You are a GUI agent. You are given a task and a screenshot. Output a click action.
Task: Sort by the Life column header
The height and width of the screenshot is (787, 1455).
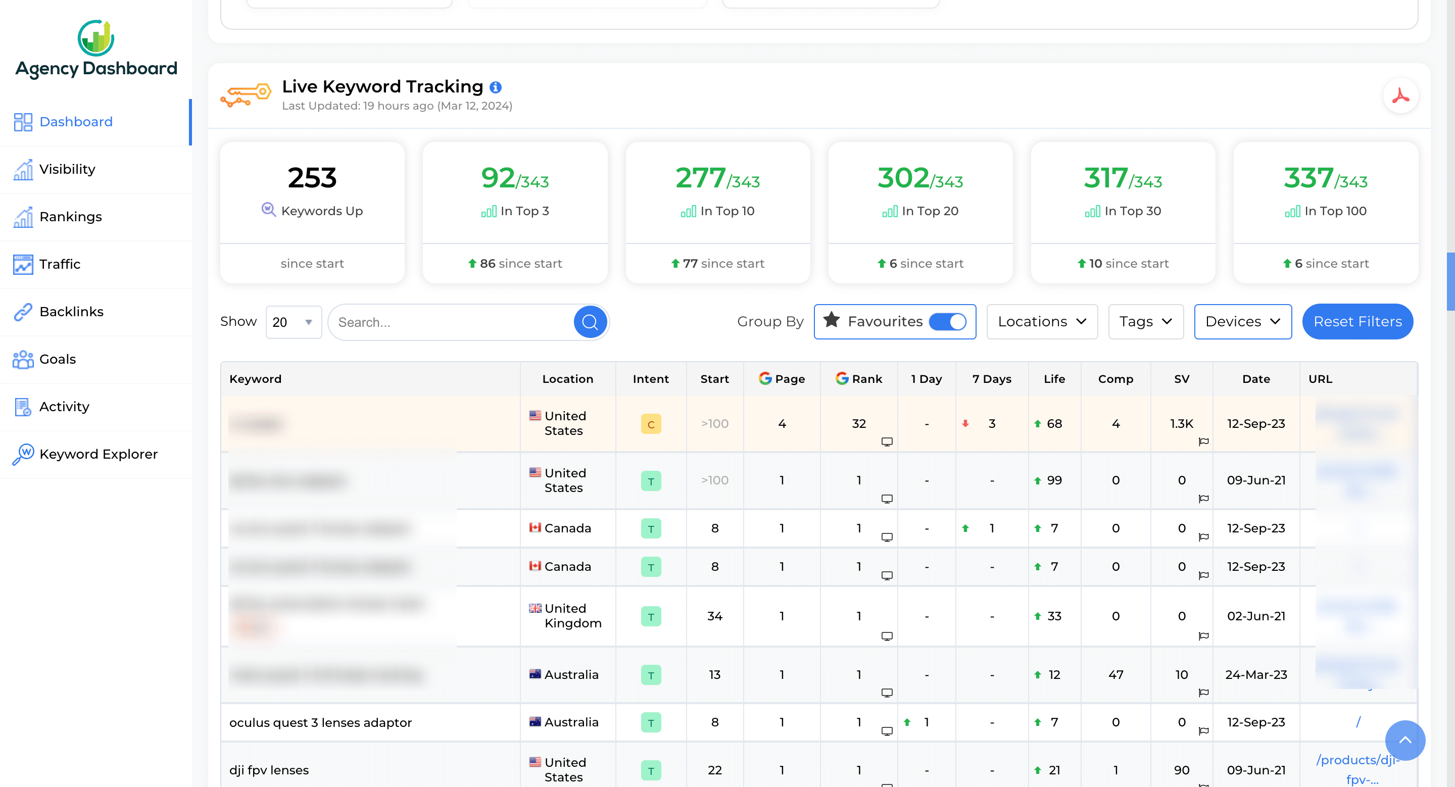pyautogui.click(x=1054, y=379)
